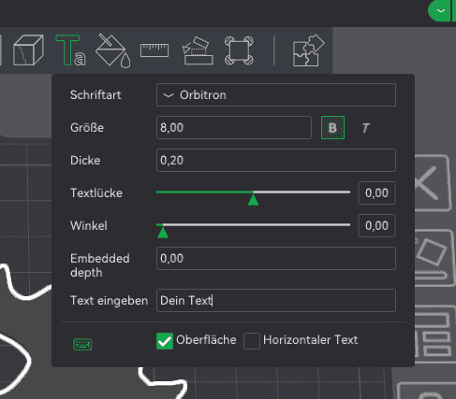Click the Größe size input field
The height and width of the screenshot is (399, 456).
point(234,128)
